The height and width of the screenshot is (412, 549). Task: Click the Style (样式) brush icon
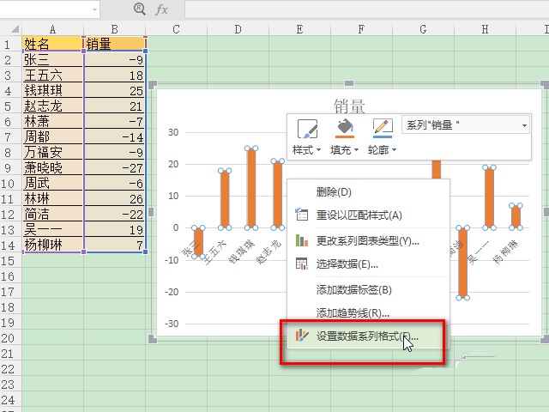tap(306, 129)
